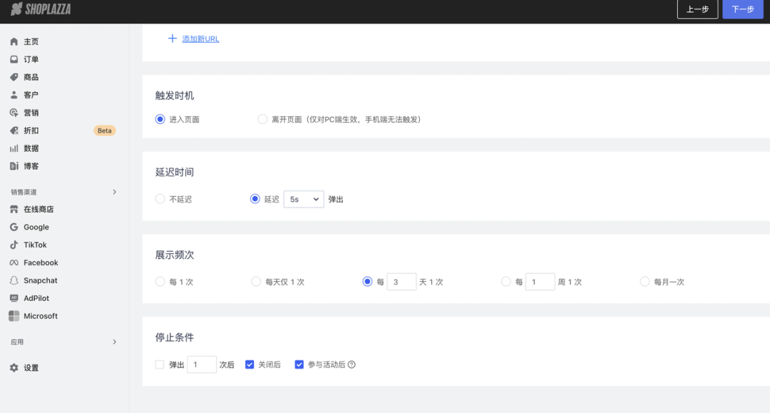Image resolution: width=770 pixels, height=413 pixels.
Task: Click the days input showing 3
Action: click(401, 282)
